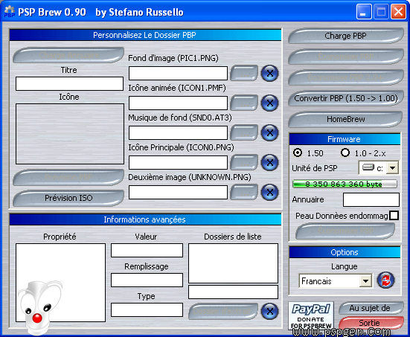Image resolution: width=410 pixels, height=337 pixels.
Task: Click field below Dossiers de liste
Action: pyautogui.click(x=233, y=292)
